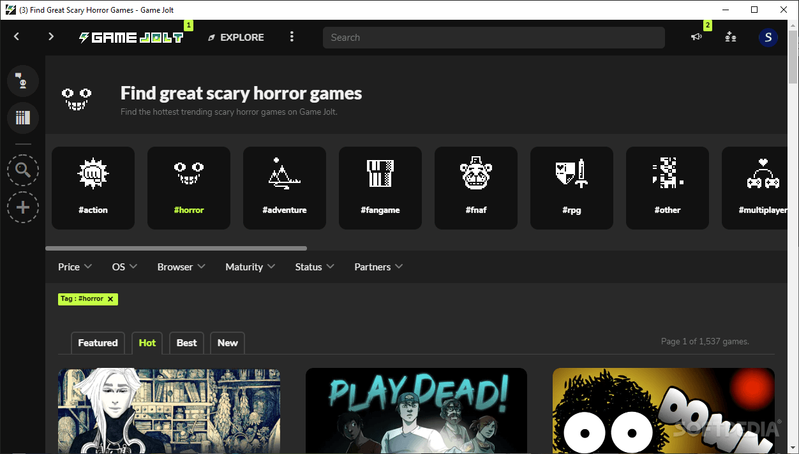Screen dimensions: 799x454
Task: Open your profile avatar with the S
Action: tap(768, 37)
